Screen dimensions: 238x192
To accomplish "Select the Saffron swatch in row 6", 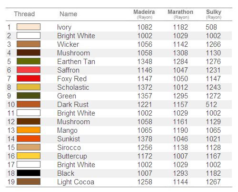I will pos(29,70).
